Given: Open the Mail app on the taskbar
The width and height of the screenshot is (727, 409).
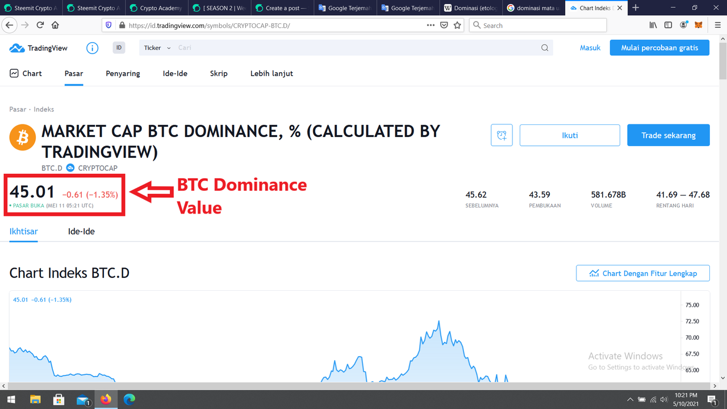Looking at the screenshot, I should tap(83, 400).
